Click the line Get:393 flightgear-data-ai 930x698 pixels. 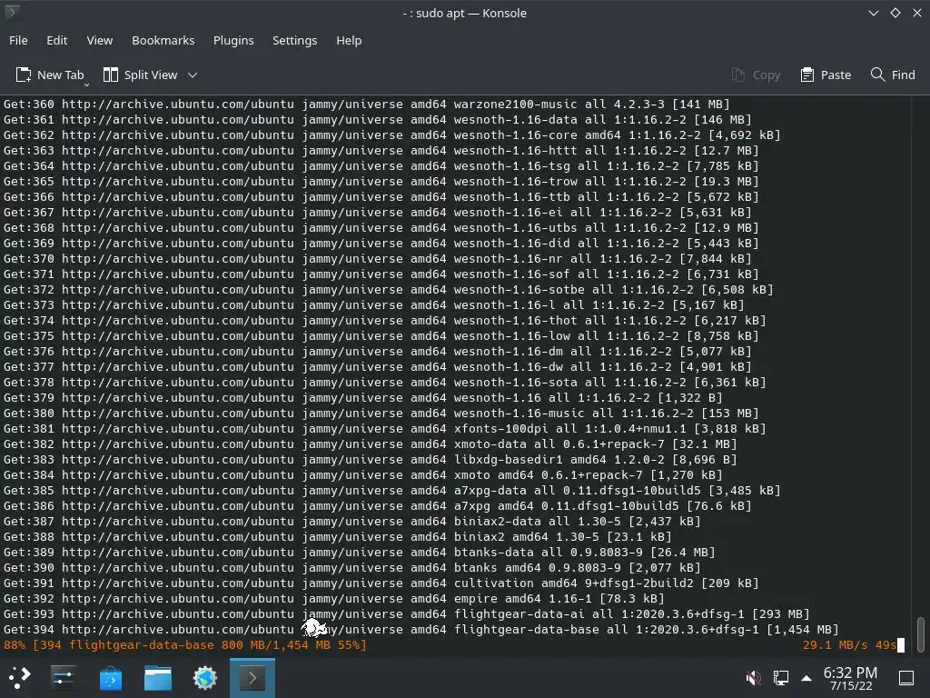(407, 613)
